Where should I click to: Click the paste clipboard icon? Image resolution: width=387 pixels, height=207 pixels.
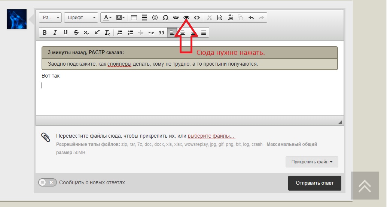(230, 18)
